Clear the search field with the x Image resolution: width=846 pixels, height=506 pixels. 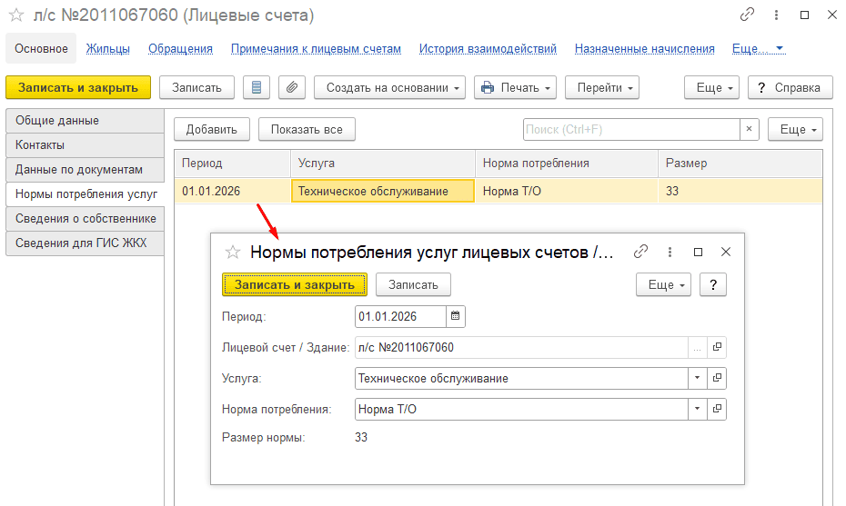pos(749,129)
